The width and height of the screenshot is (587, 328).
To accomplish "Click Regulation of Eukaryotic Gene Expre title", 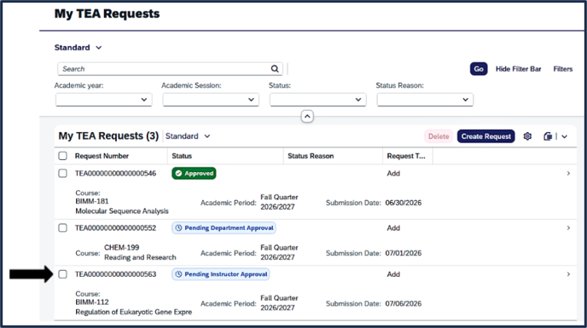I will point(134,312).
